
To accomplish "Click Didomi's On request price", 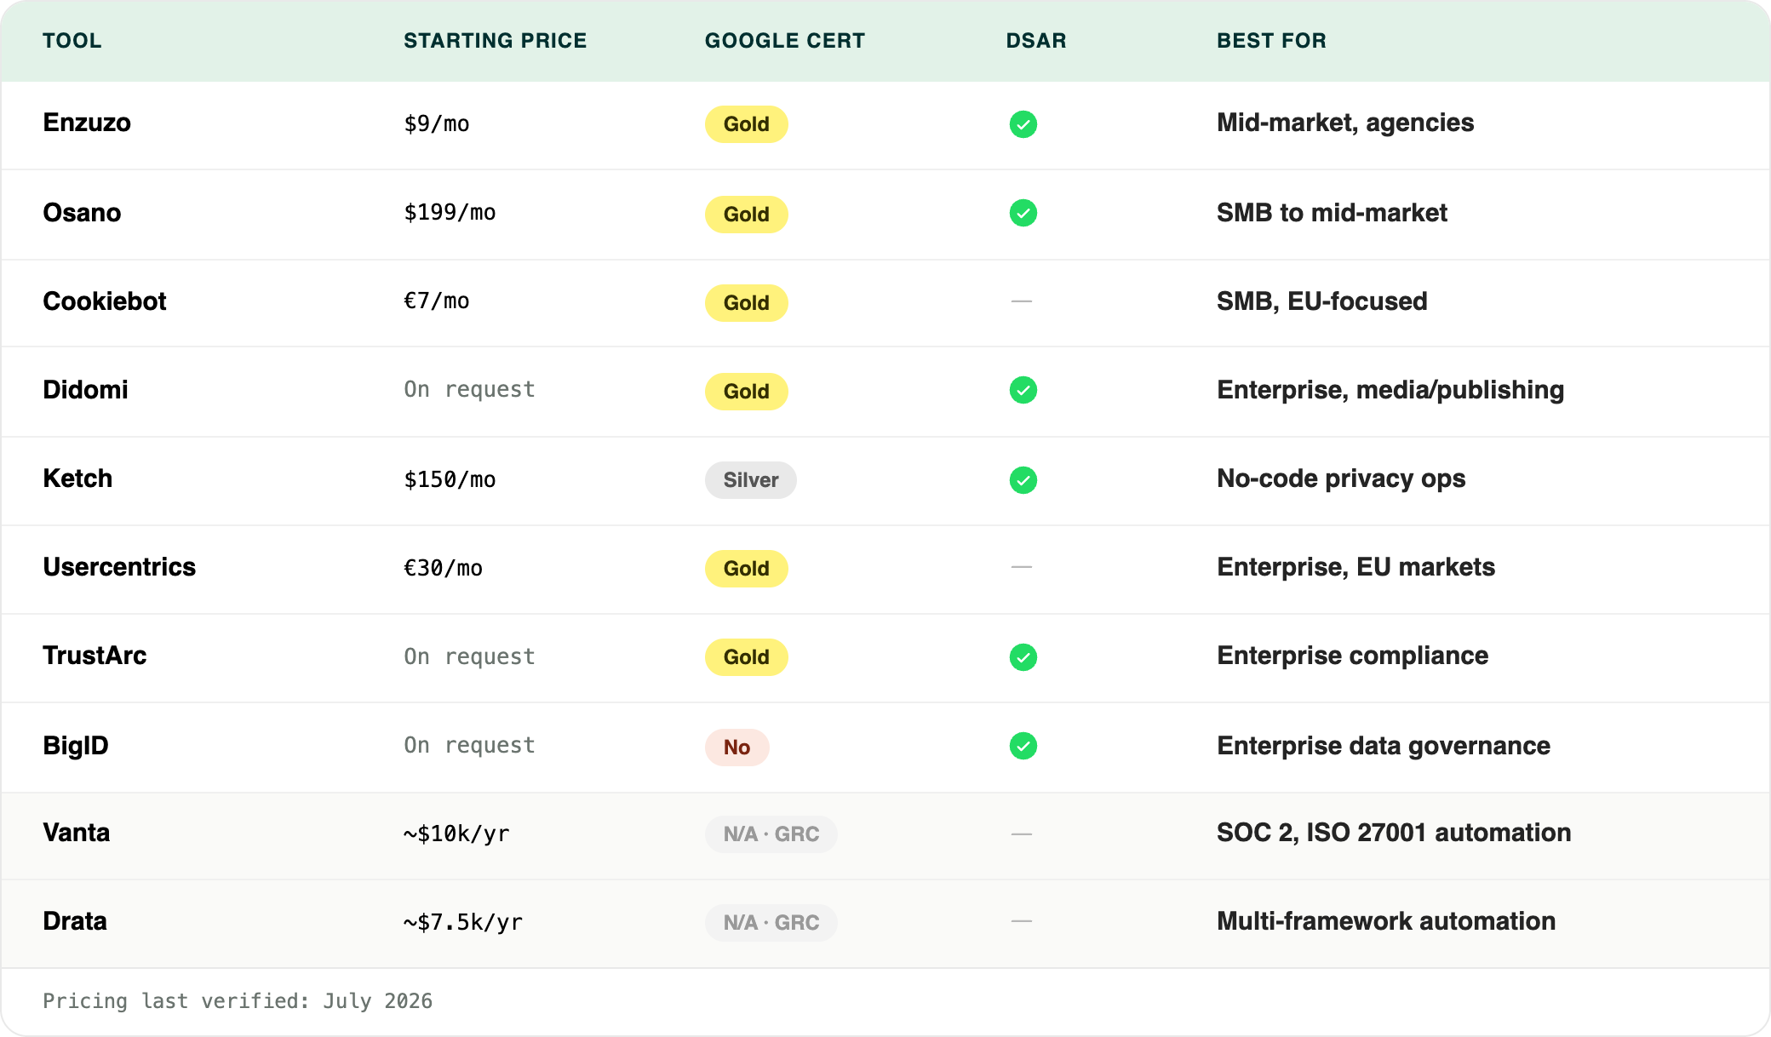I will click(x=469, y=390).
